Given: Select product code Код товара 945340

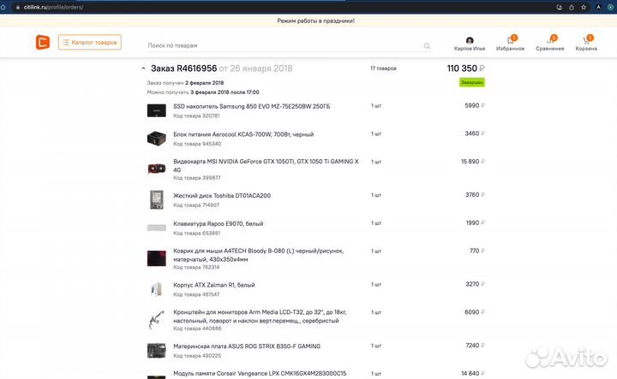Looking at the screenshot, I should (x=197, y=144).
